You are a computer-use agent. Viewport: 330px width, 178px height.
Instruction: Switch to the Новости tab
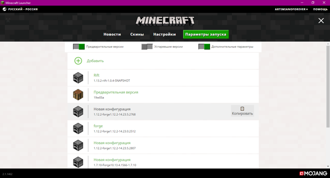pos(112,34)
